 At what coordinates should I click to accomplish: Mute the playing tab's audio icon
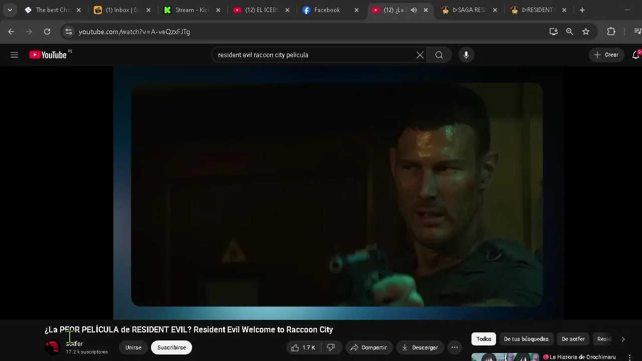click(414, 10)
